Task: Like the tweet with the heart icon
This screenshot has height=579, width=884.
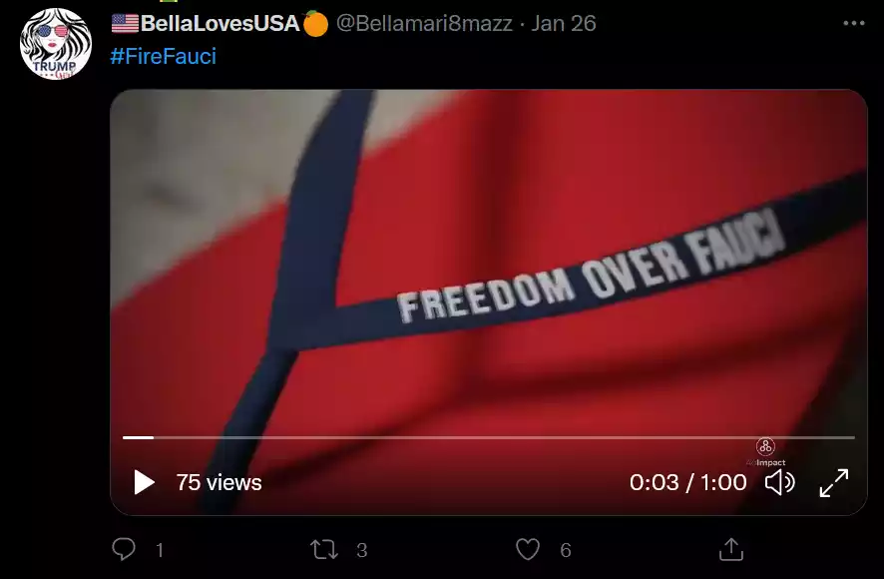Action: 528,550
